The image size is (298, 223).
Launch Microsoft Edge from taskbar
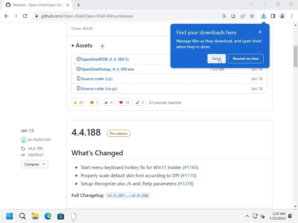[x=48, y=216]
